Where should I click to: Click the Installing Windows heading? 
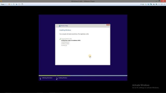pyautogui.click(x=65, y=30)
